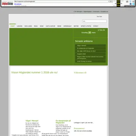Click the Go button beside URL field

111,1
